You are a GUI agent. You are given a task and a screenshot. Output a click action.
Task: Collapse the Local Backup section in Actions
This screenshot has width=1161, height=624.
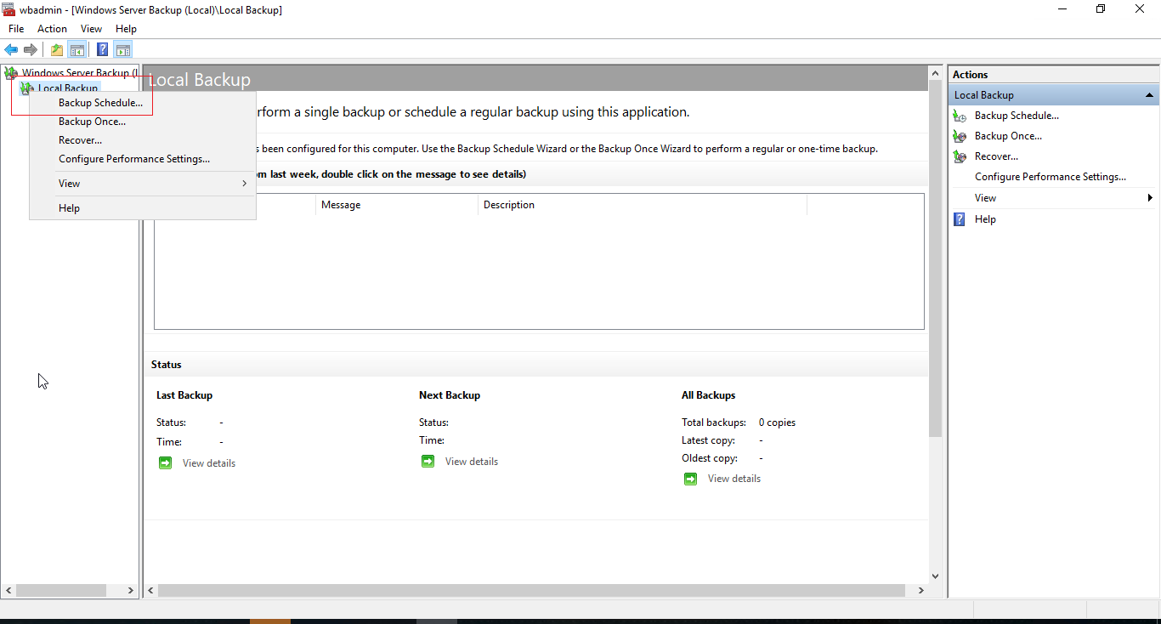click(x=1149, y=95)
